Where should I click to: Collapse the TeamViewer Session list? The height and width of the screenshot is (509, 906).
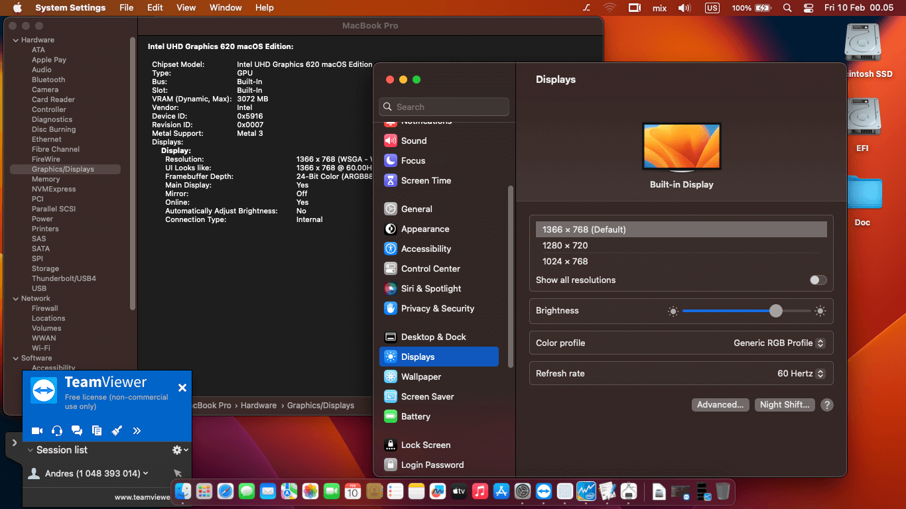[x=30, y=450]
